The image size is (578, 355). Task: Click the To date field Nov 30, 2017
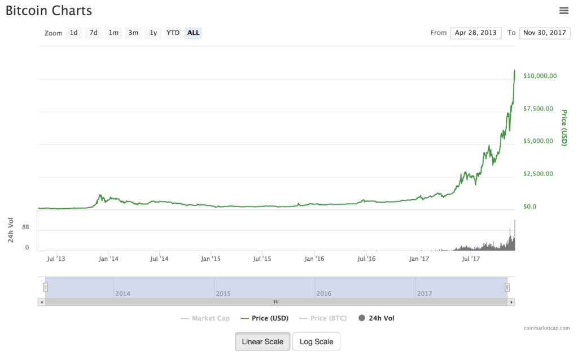545,33
